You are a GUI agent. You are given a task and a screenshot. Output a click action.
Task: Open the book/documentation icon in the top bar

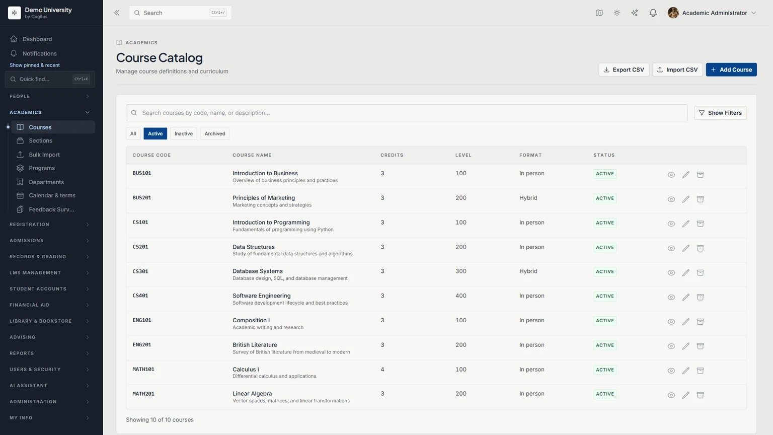[599, 13]
